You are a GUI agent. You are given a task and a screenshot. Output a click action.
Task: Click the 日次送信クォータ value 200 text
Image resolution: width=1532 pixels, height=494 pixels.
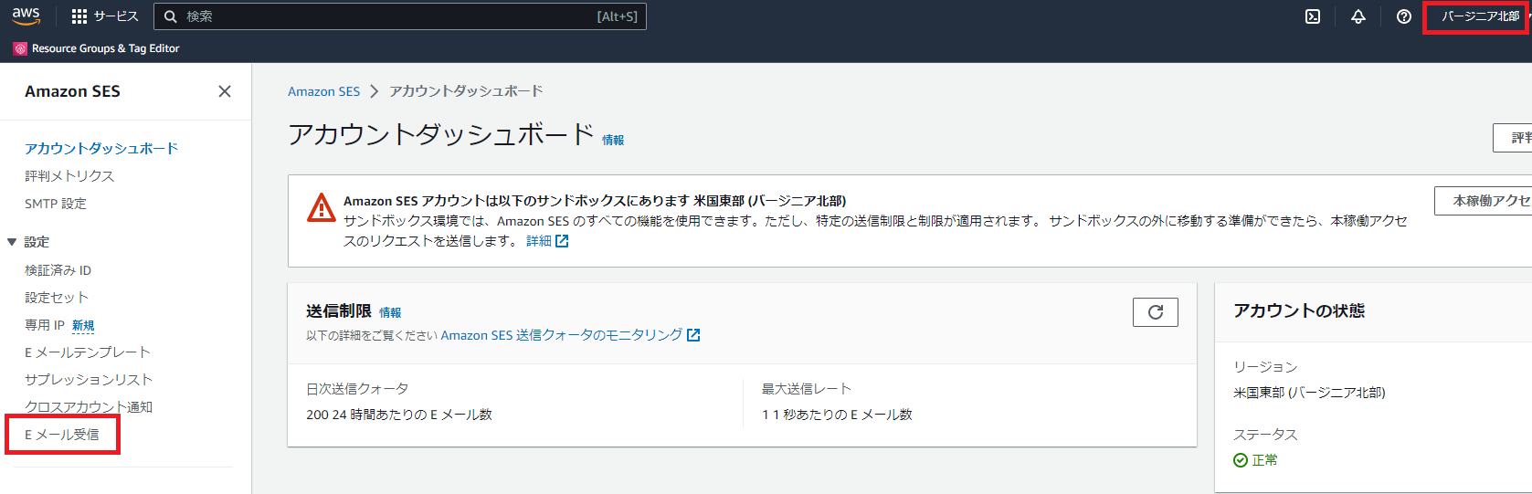coord(399,415)
